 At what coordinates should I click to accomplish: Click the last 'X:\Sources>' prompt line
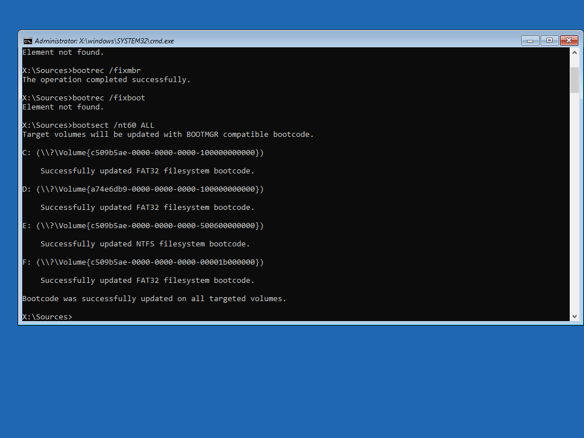point(47,317)
